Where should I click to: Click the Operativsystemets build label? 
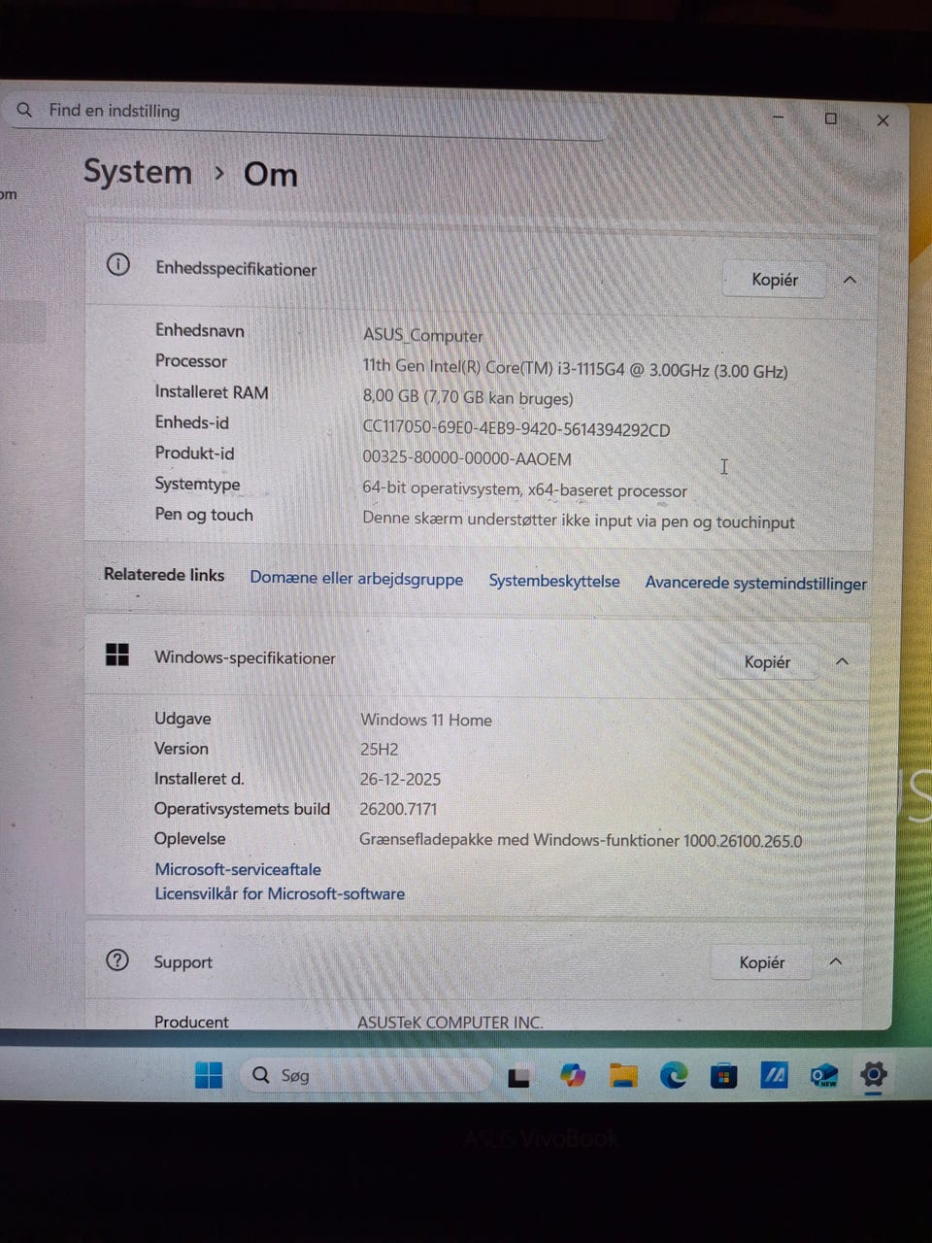[242, 809]
